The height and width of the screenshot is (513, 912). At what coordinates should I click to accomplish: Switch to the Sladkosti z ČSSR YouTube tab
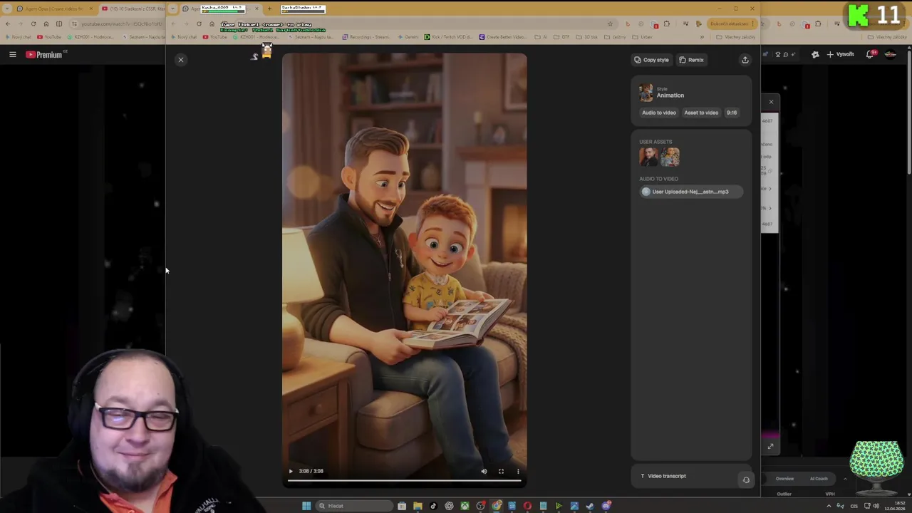(134, 9)
